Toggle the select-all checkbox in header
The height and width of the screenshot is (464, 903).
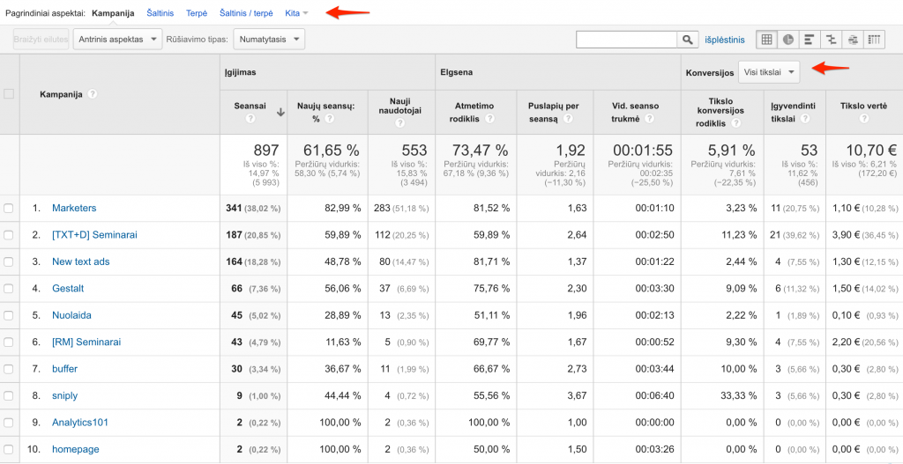[9, 94]
